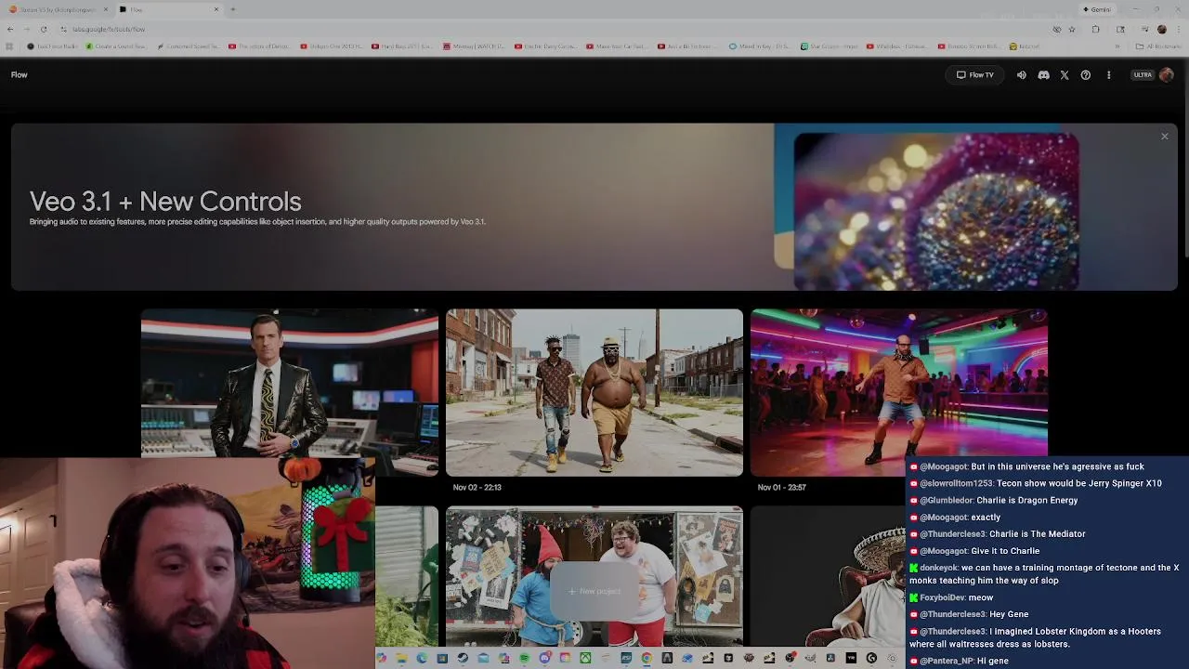Open the Microsoft Edge icon in the taskbar
The height and width of the screenshot is (669, 1189).
(422, 658)
